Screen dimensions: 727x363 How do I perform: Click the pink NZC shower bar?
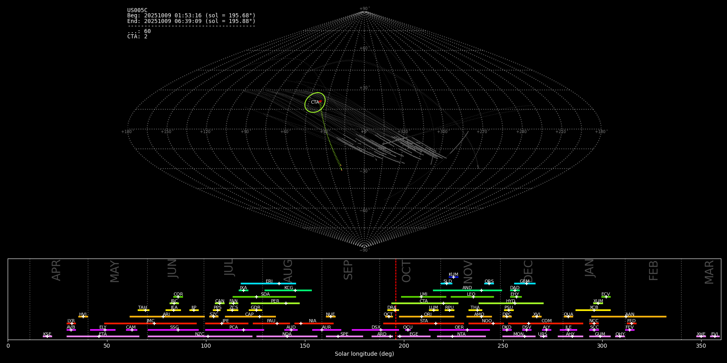click(200, 336)
